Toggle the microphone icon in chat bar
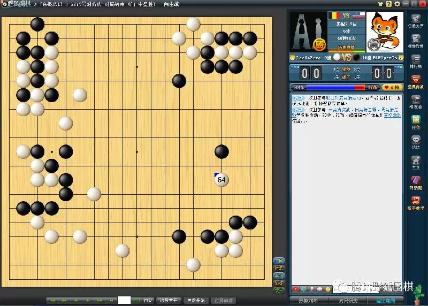The width and height of the screenshot is (428, 306). 311,289
